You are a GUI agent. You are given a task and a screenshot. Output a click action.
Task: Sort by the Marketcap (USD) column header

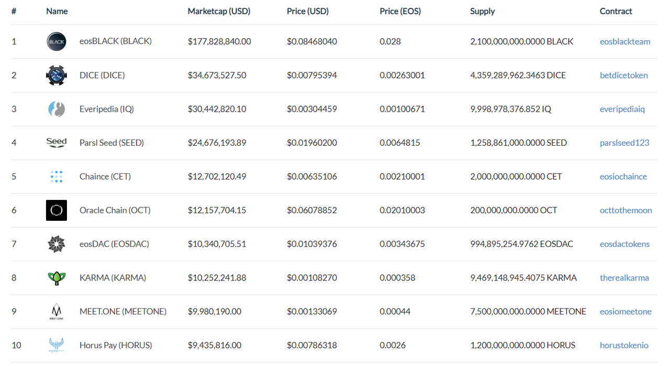click(x=219, y=11)
